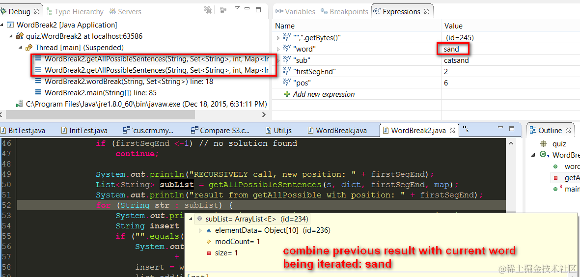
Task: Switch to the Util.js editor tab
Action: (x=278, y=130)
